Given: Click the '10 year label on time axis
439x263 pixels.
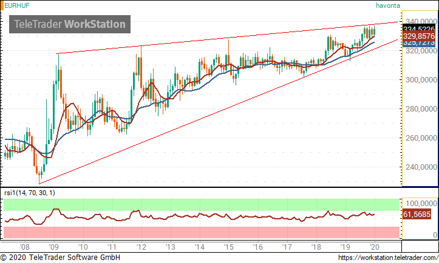Looking at the screenshot, I should tap(83, 247).
